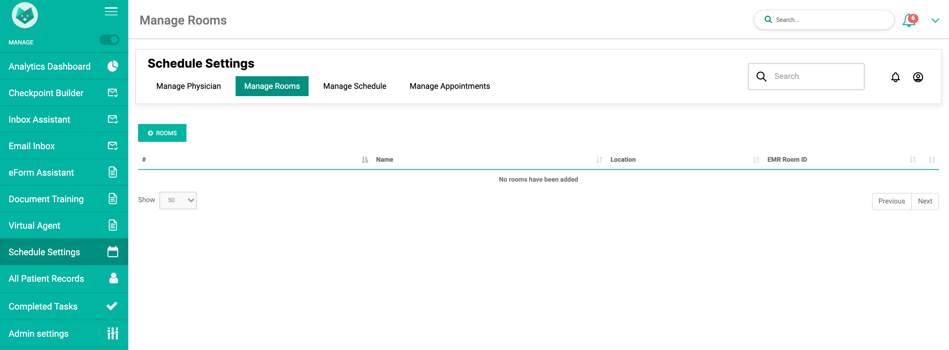Screen dimensions: 949x350
Task: Add a room with the ROOMS button
Action: (162, 133)
